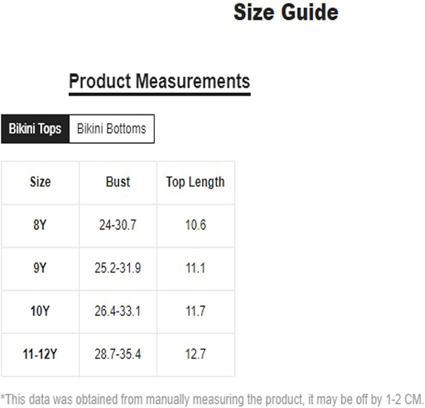Click the 25.2-31.9 bust measurement cell

(118, 269)
